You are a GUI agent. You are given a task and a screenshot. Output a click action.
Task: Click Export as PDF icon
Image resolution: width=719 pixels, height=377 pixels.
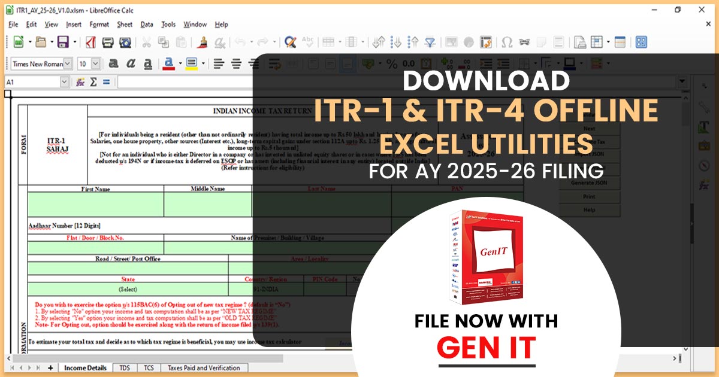pyautogui.click(x=90, y=42)
